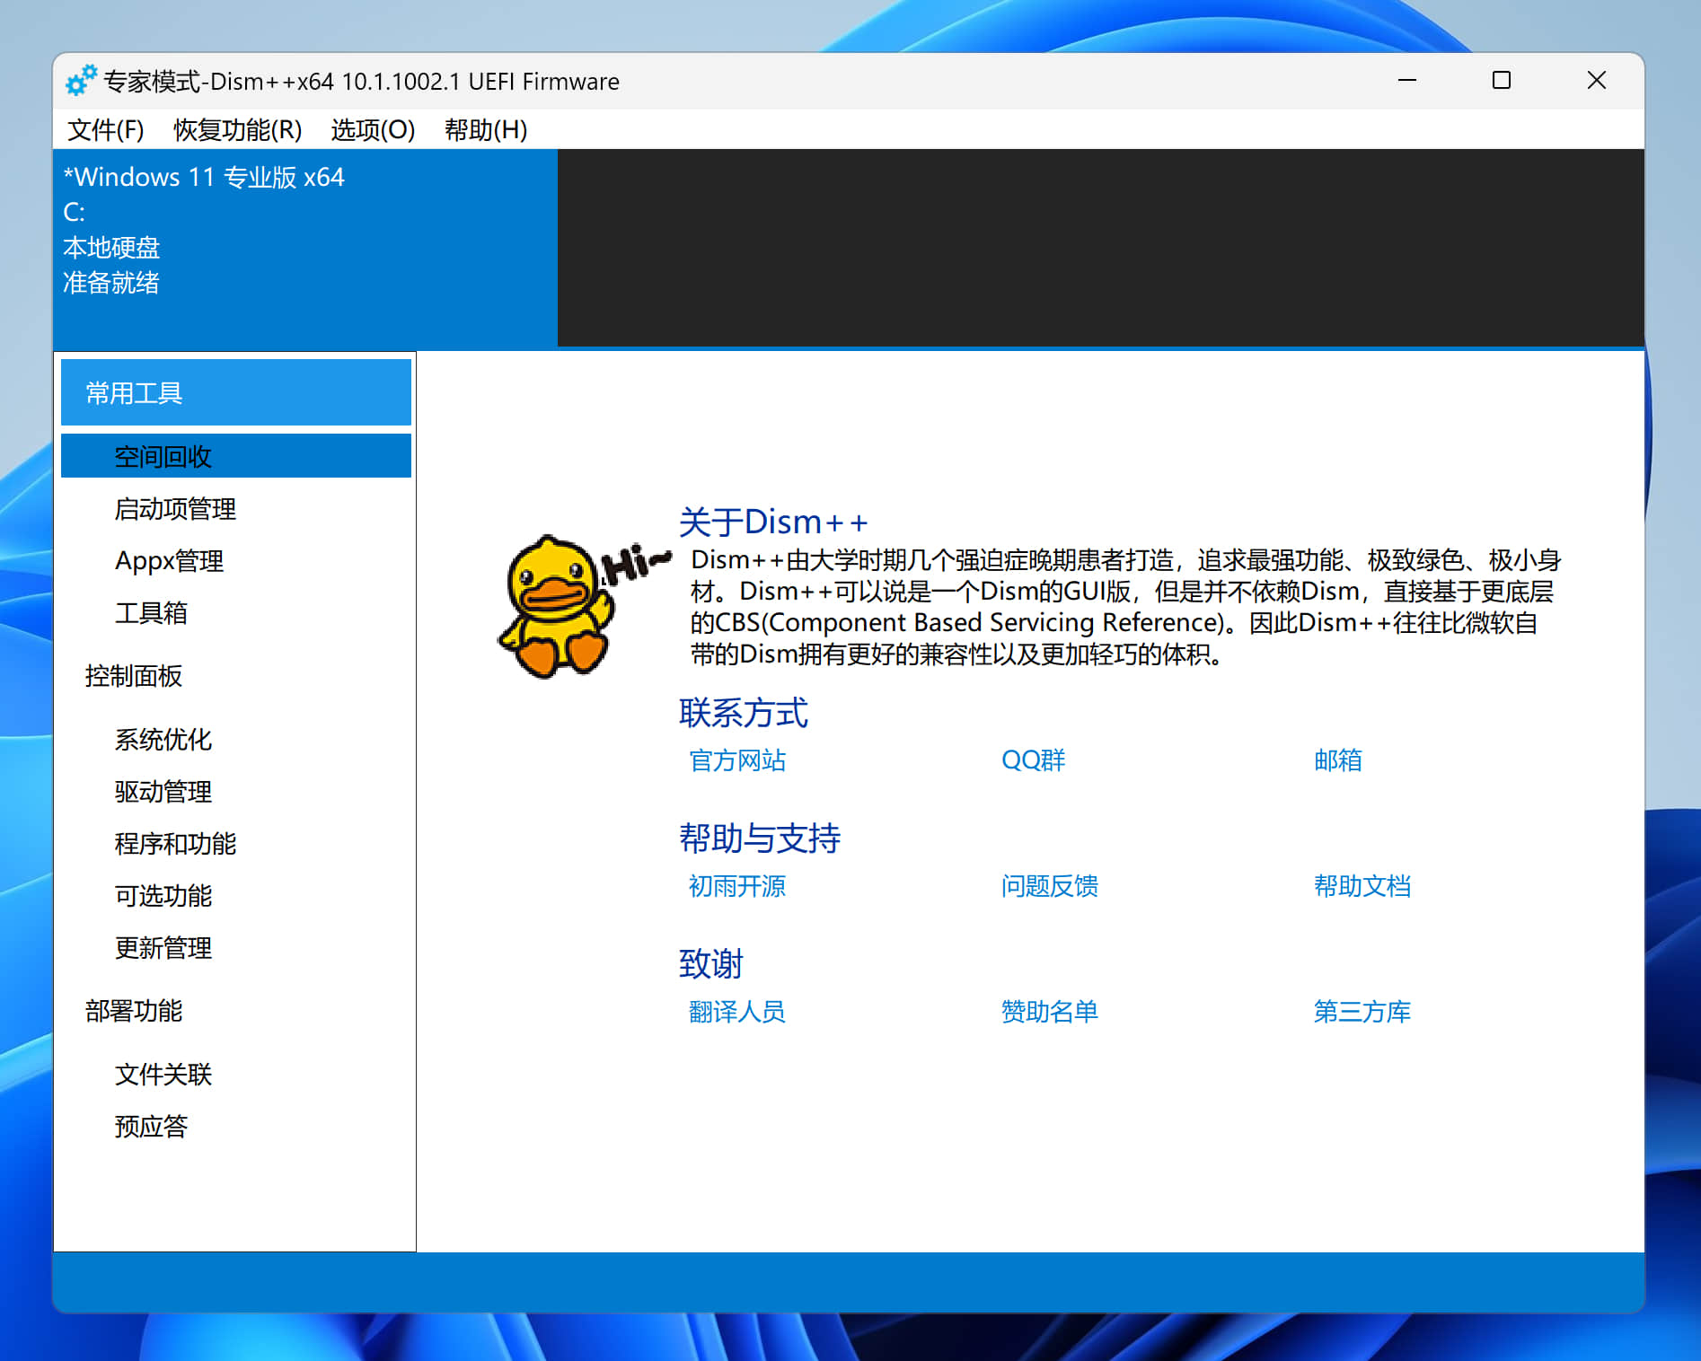Select 预应答 in the sidebar

click(x=151, y=1126)
